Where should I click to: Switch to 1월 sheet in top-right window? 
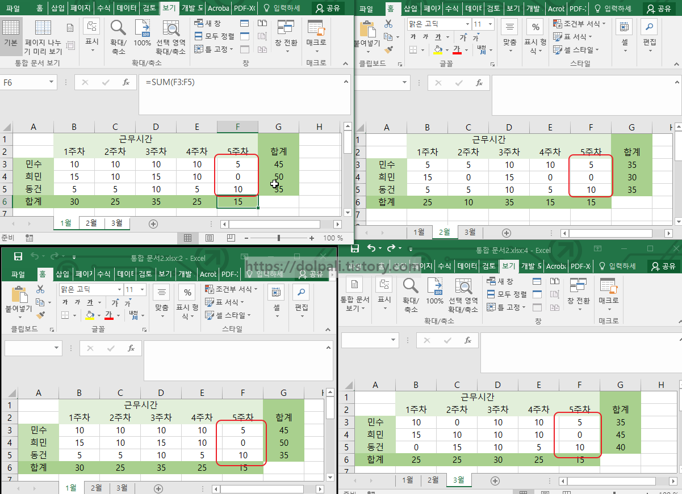point(419,232)
